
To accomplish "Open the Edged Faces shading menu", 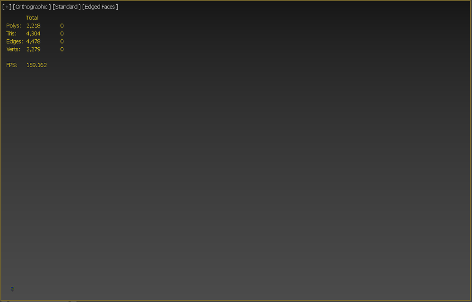I will (x=100, y=7).
